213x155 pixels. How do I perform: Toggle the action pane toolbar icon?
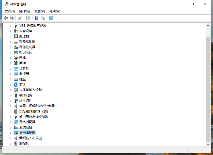(43, 18)
